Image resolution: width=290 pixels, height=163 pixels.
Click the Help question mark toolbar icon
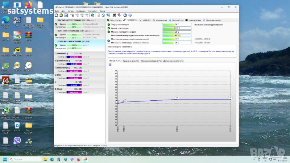125,15
